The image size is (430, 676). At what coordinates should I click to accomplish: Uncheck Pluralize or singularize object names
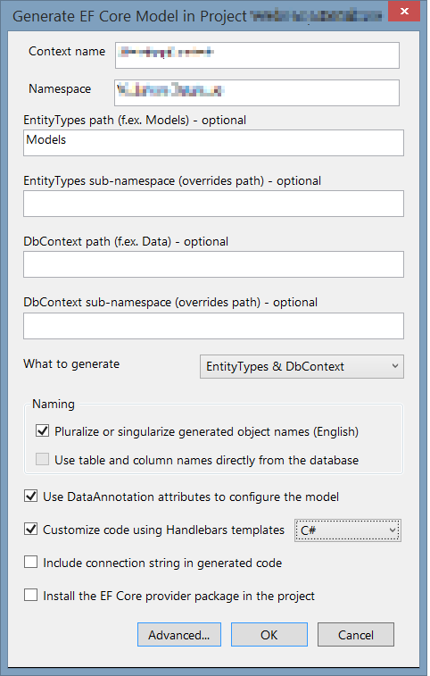[x=42, y=430]
